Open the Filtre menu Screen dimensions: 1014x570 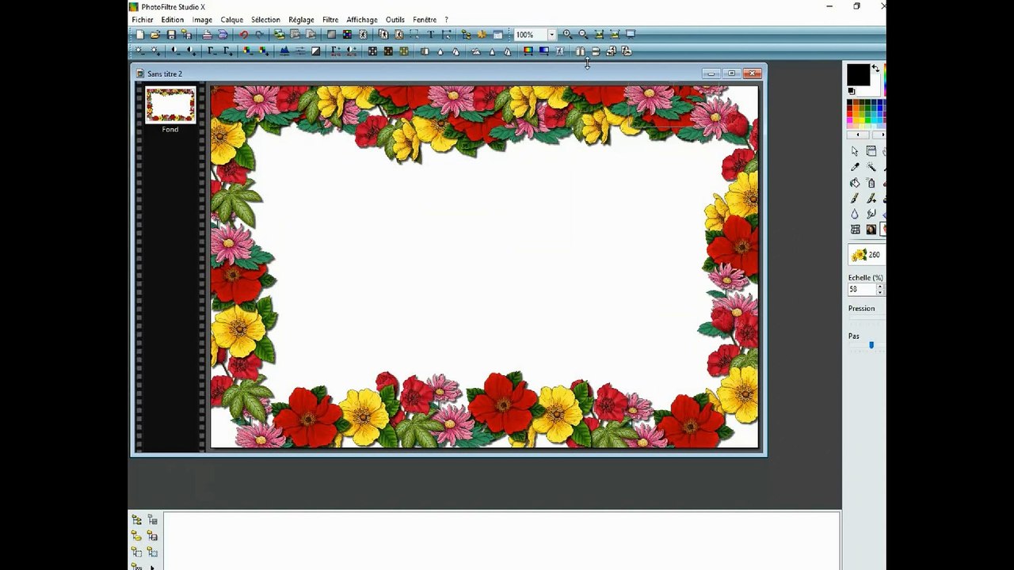330,20
